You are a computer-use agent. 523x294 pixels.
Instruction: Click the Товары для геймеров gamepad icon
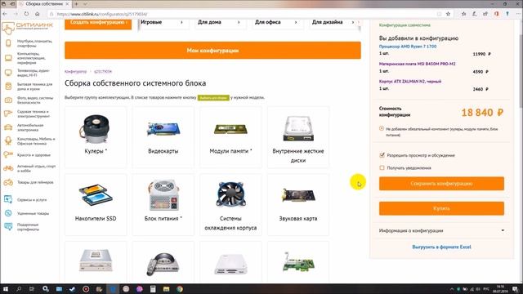pos(8,182)
